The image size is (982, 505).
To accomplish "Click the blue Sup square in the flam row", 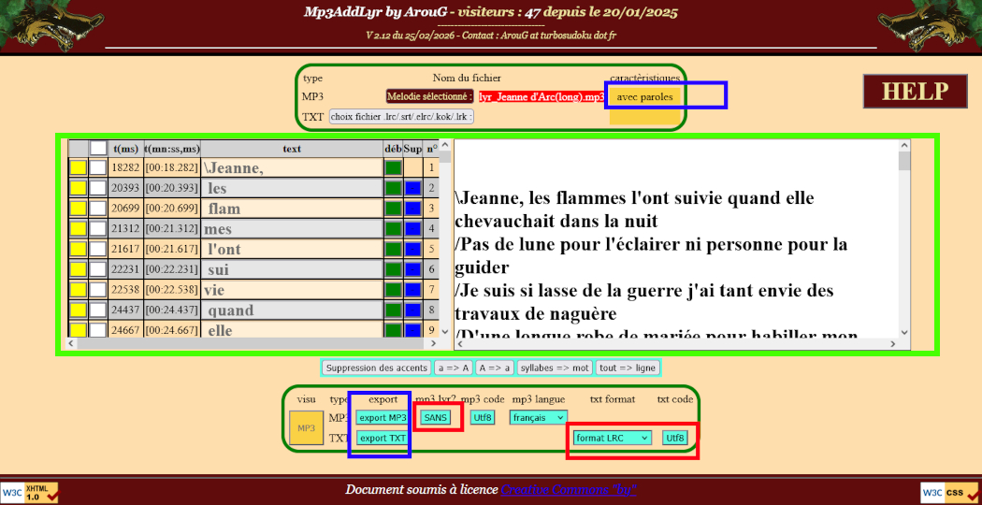I will [412, 209].
